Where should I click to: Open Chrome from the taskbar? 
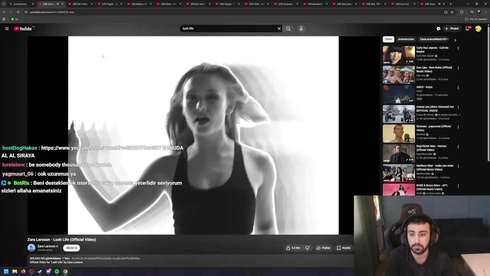coord(65,271)
